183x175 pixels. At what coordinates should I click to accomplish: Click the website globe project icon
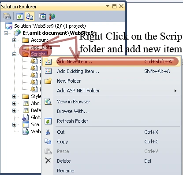click(17, 33)
